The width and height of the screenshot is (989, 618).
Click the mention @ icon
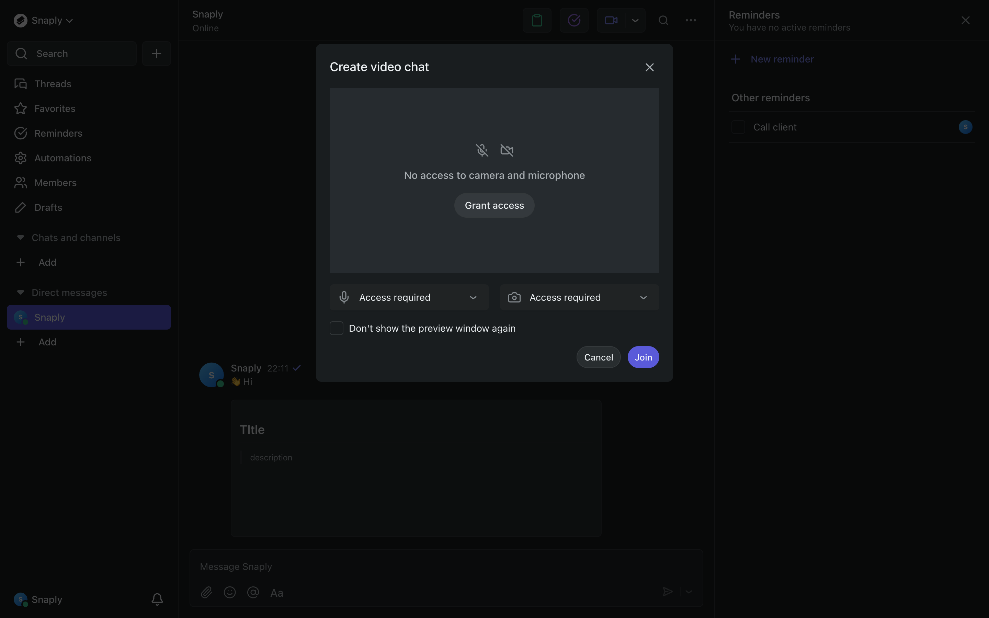point(253,593)
